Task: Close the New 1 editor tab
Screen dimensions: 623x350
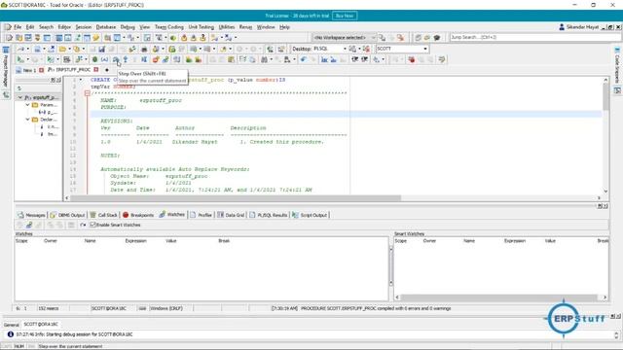Action: tap(41, 70)
